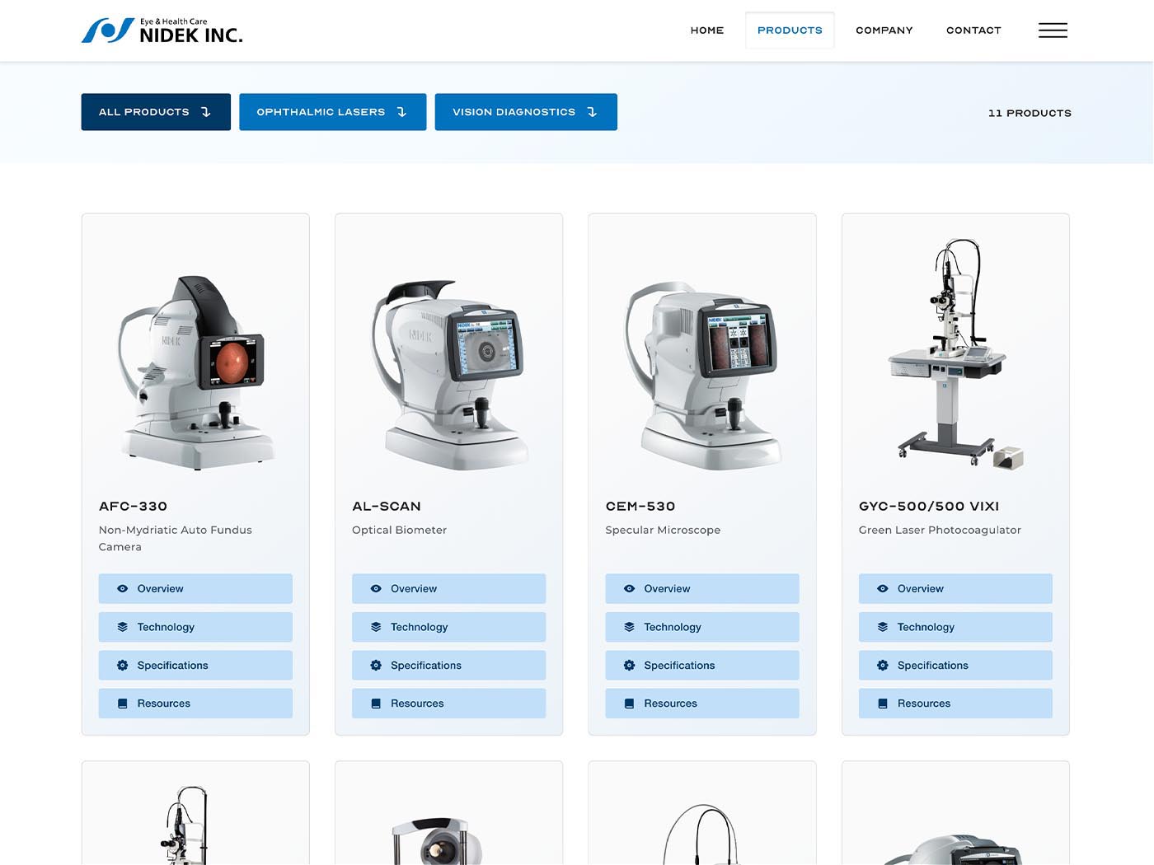View AL-SCAN Specifications

(x=448, y=666)
